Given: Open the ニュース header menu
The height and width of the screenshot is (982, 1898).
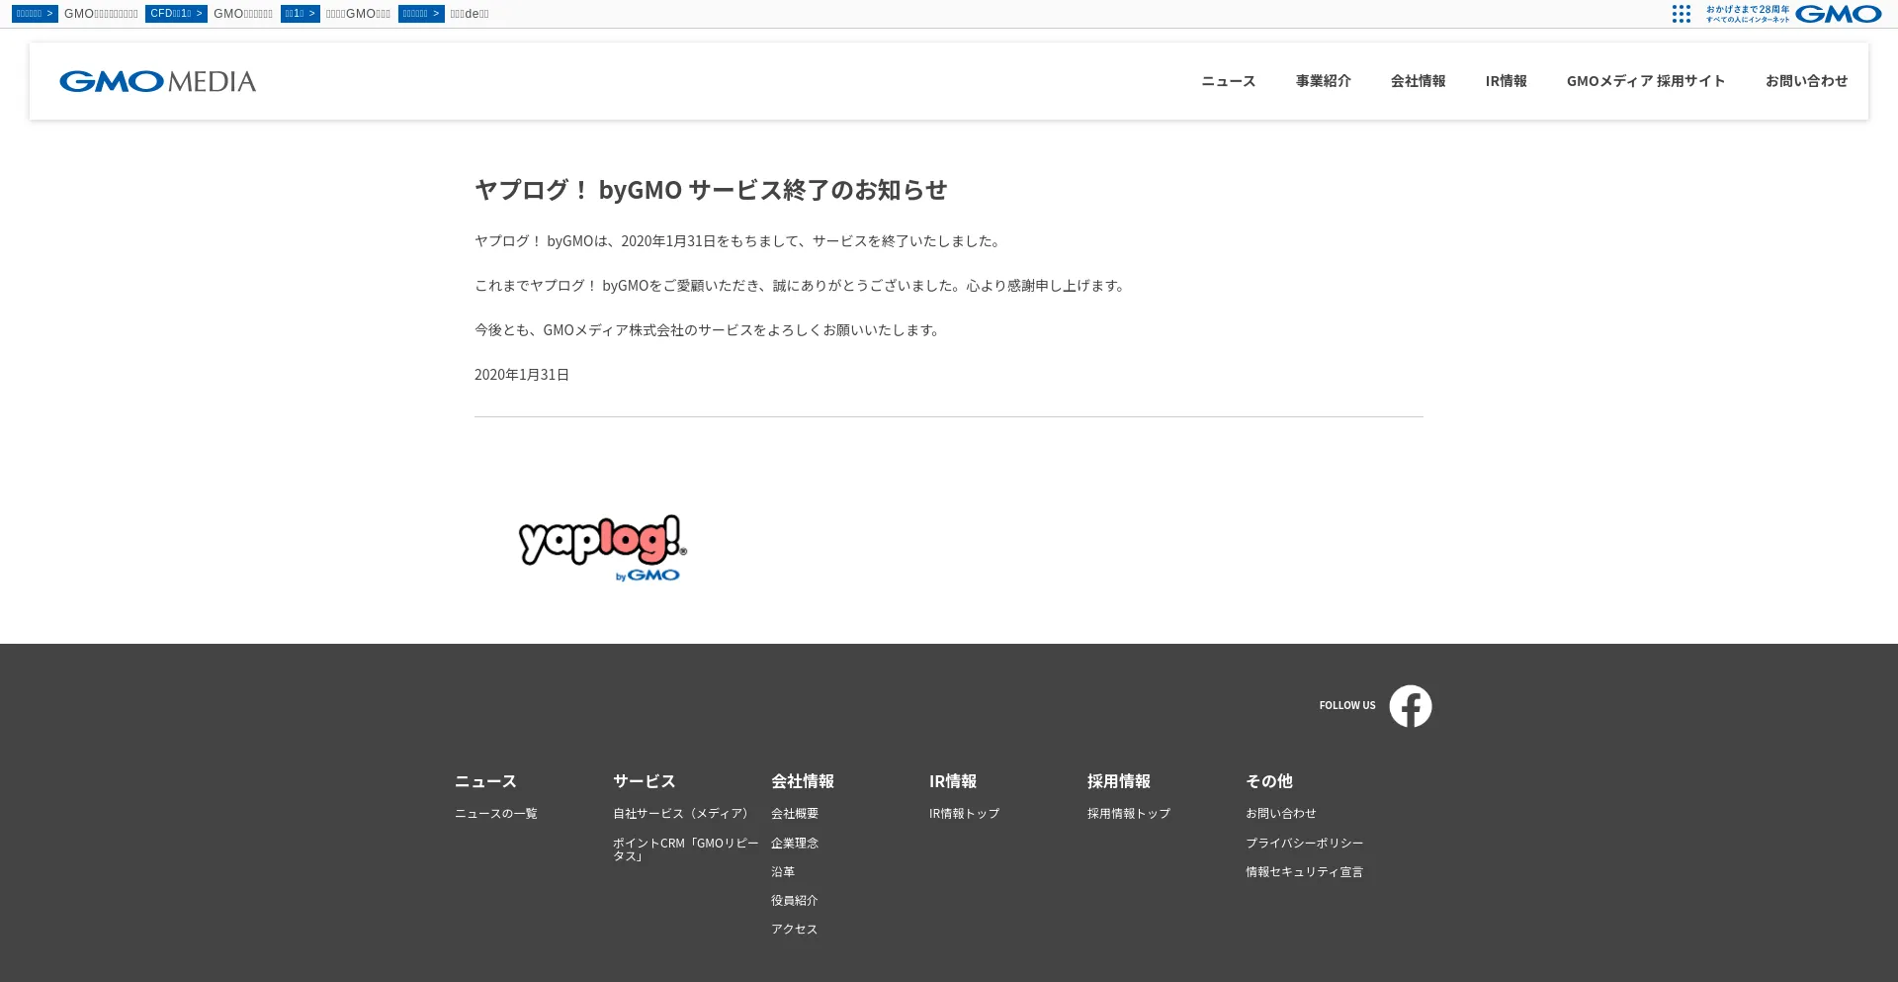Looking at the screenshot, I should coord(1229,81).
